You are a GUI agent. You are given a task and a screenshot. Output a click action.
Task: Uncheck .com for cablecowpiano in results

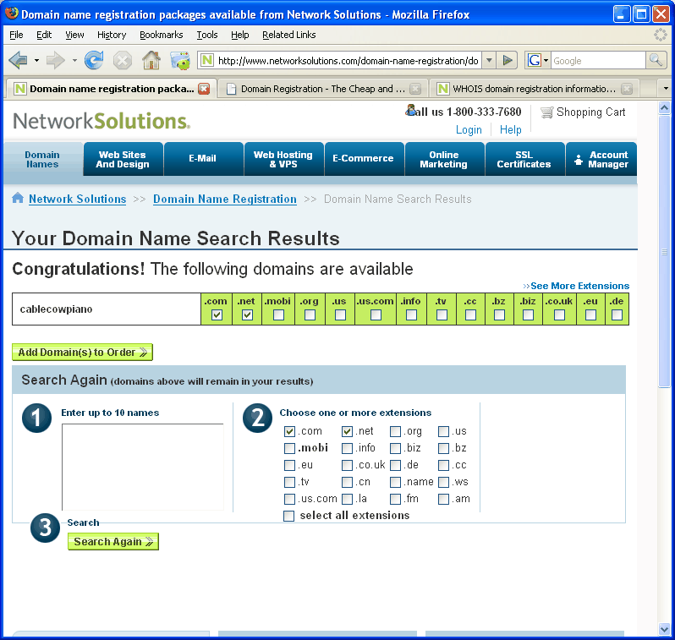click(x=217, y=315)
